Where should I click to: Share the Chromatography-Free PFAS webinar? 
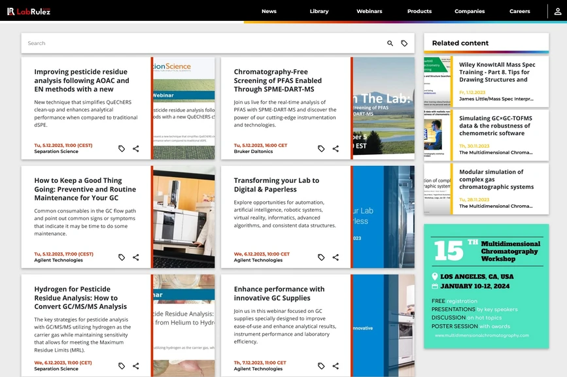coord(335,148)
